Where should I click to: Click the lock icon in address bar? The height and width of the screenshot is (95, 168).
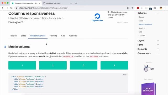point(16,8)
